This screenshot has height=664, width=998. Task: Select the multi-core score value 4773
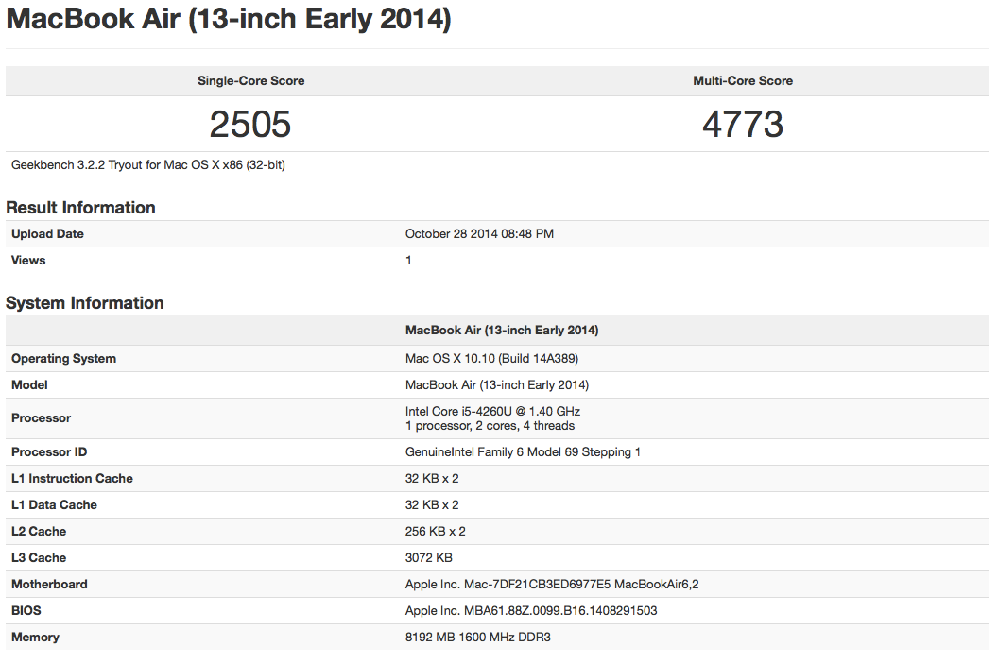click(743, 124)
